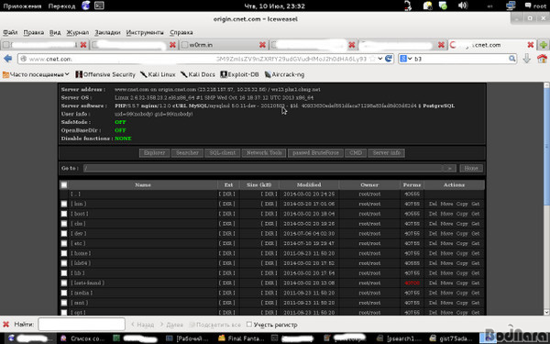Focus the Go to path input field
This screenshot has height=344, width=550.
263,168
